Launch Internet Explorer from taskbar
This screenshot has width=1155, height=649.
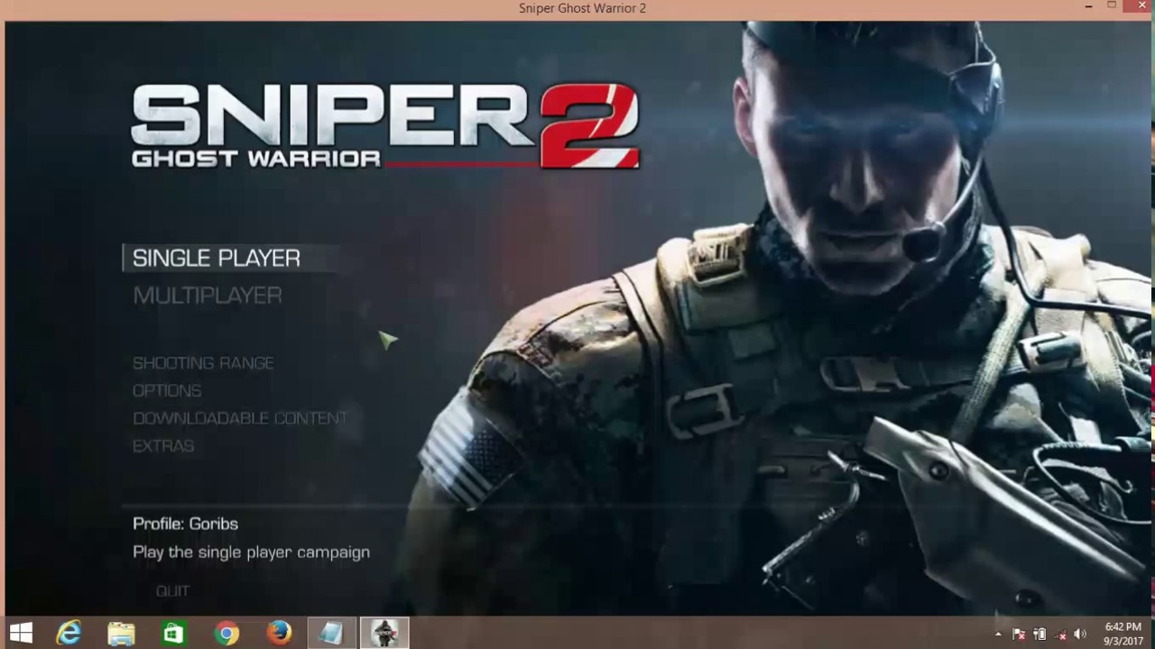click(69, 634)
